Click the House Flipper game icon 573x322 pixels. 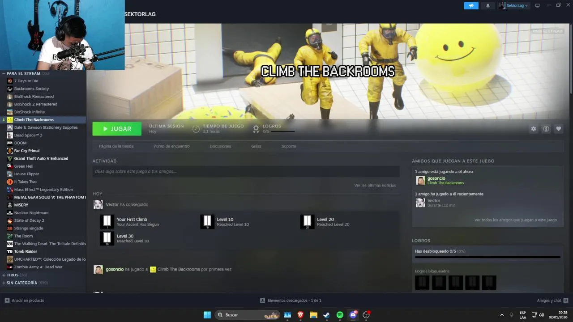tap(10, 174)
